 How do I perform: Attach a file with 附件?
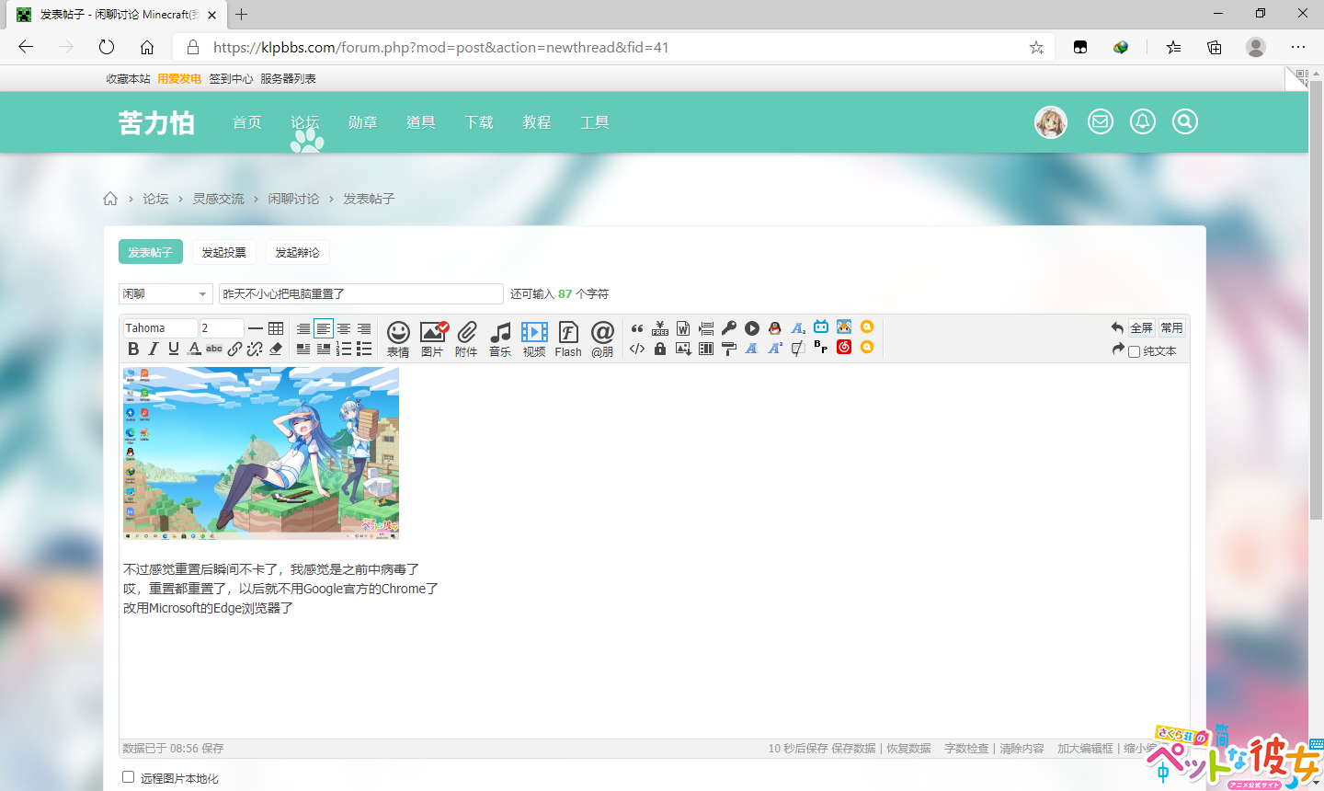(466, 338)
